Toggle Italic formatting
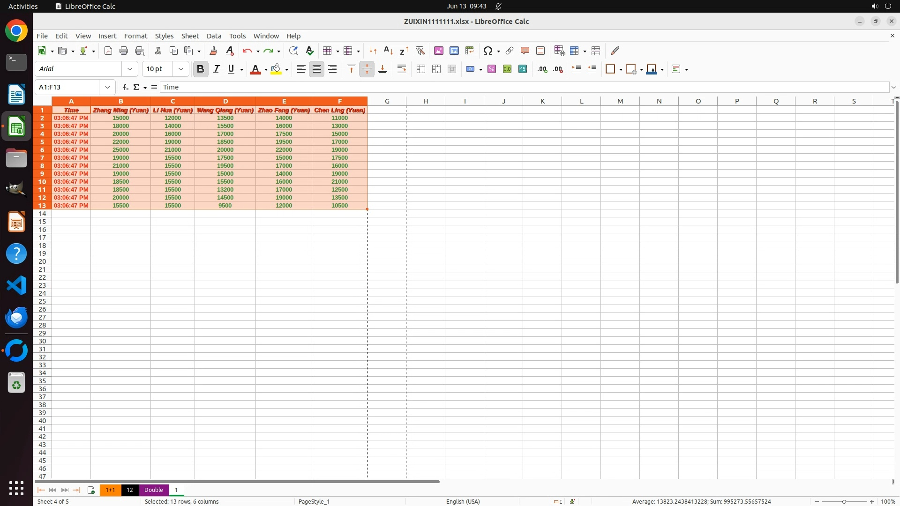The width and height of the screenshot is (900, 506). (216, 69)
